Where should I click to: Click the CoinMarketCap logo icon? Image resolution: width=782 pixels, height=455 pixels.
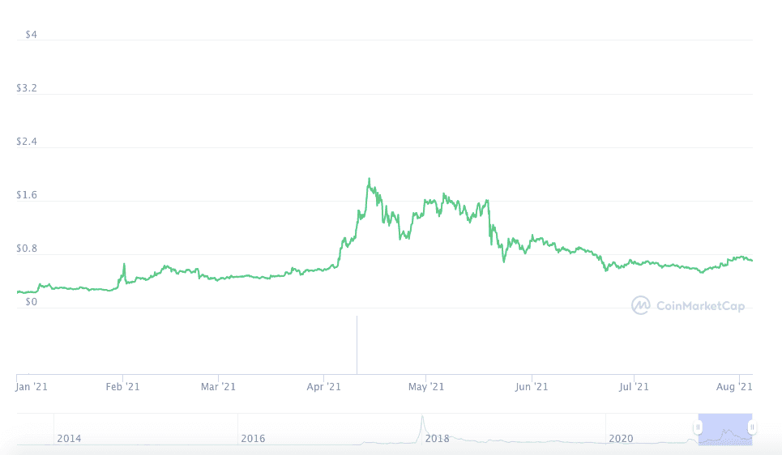click(x=641, y=305)
